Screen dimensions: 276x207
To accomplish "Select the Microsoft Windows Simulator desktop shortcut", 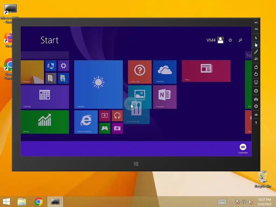I will click(x=9, y=14).
